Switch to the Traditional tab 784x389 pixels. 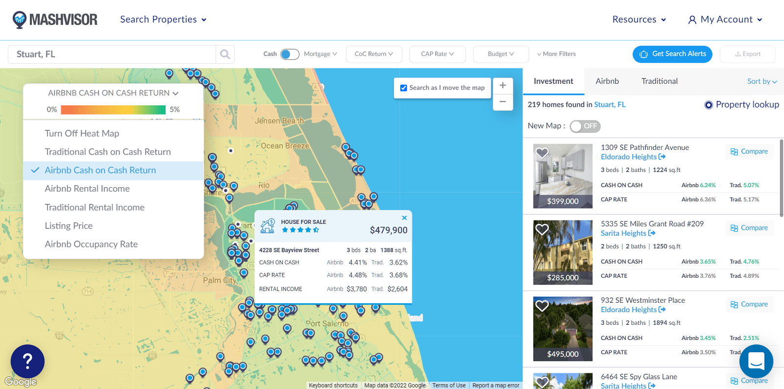pos(660,81)
